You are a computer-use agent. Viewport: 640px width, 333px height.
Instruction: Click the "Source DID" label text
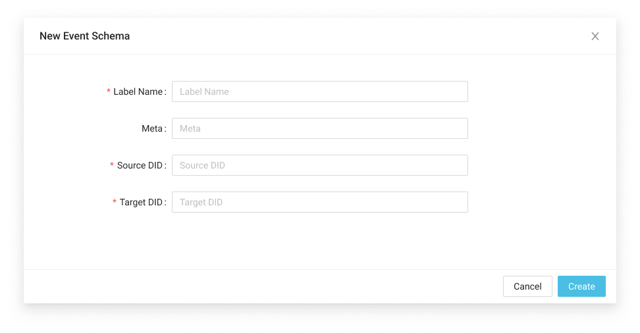(140, 165)
